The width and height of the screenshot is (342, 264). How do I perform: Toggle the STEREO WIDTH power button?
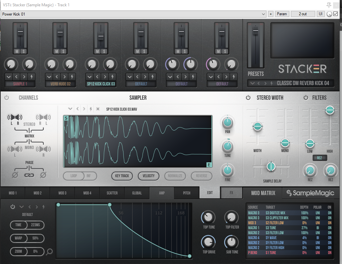pos(248,97)
